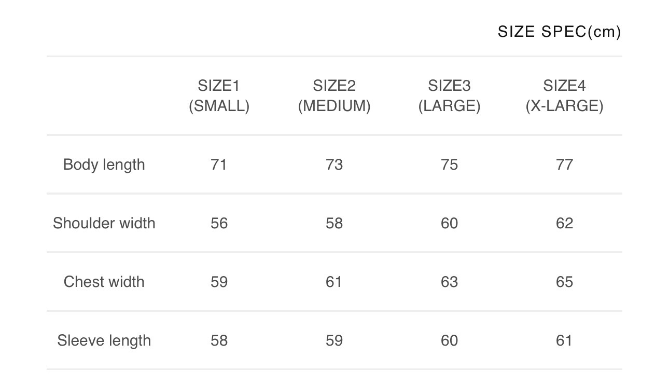Click the SIZE3 (LARGE) column header
Image resolution: width=669 pixels, height=384 pixels.
449,96
